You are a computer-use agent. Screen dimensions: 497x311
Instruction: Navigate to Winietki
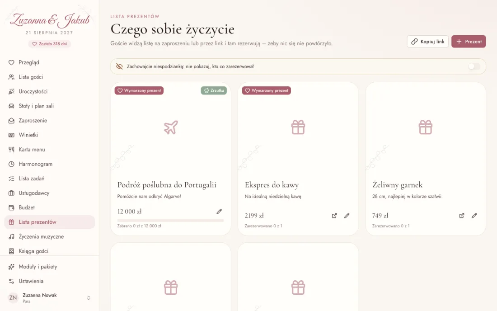pyautogui.click(x=49, y=135)
